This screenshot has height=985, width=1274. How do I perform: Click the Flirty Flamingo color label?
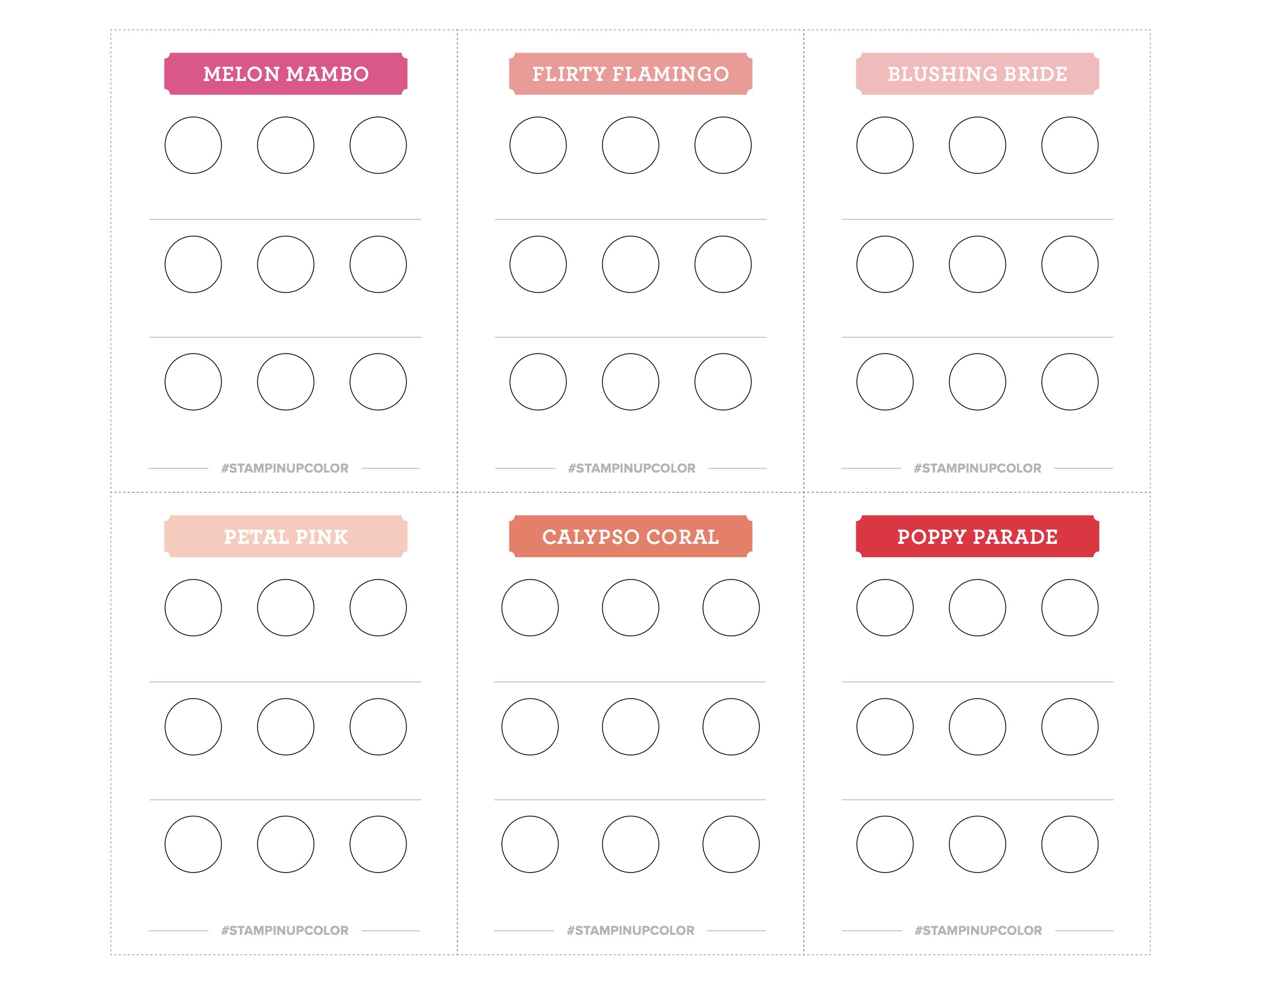point(630,74)
